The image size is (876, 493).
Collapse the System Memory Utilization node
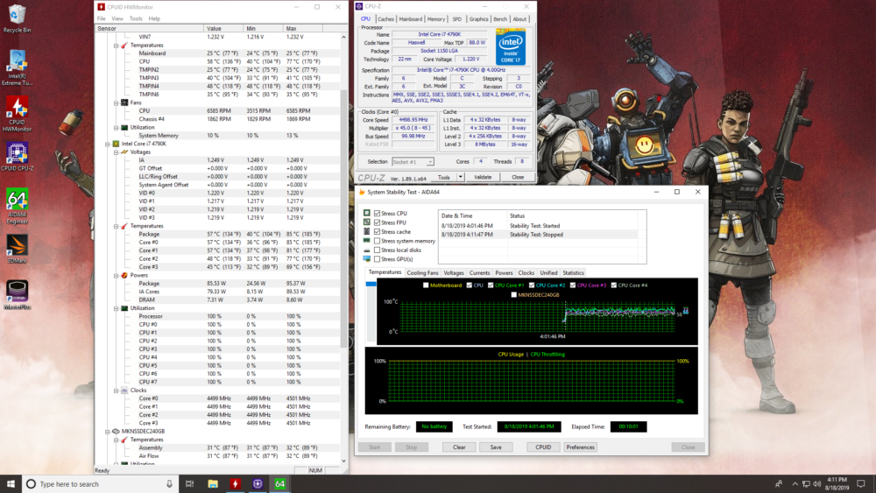117,127
